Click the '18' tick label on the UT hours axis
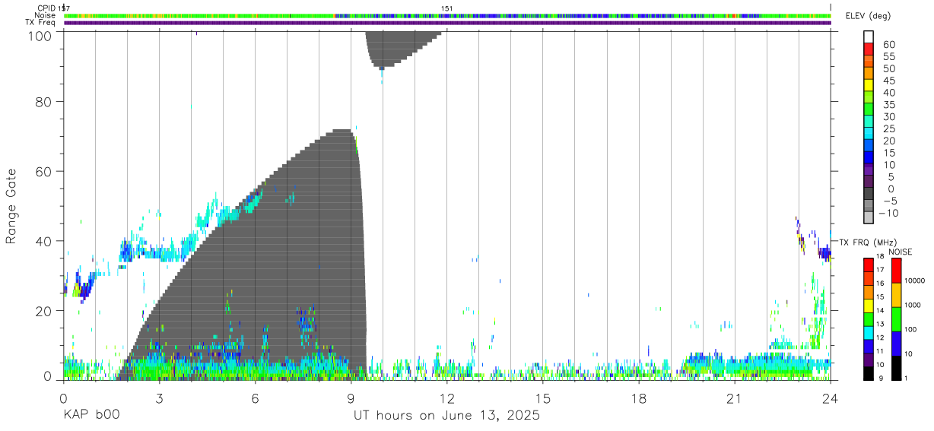This screenshot has height=431, width=934. point(638,398)
